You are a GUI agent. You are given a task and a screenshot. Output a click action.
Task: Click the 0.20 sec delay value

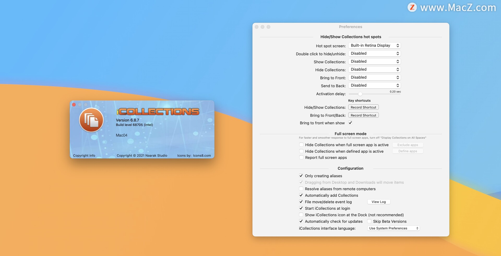click(395, 92)
